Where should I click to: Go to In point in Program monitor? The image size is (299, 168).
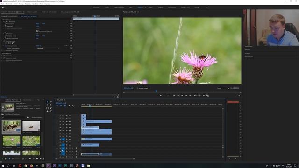point(174,95)
